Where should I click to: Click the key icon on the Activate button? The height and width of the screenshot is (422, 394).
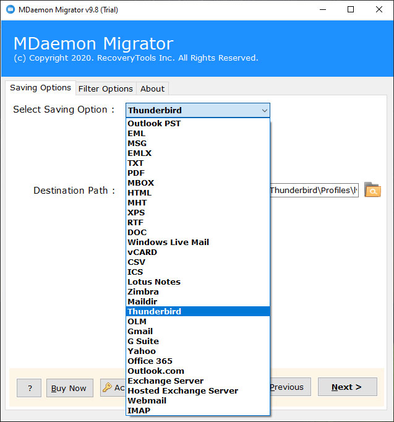tap(107, 387)
